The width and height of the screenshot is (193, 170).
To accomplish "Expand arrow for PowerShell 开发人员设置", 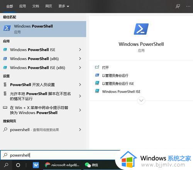I will (x=80, y=85).
